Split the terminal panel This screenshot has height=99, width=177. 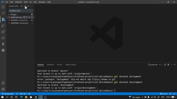(x=165, y=65)
